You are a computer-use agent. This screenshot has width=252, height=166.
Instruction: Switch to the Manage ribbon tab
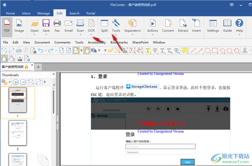coord(44,13)
